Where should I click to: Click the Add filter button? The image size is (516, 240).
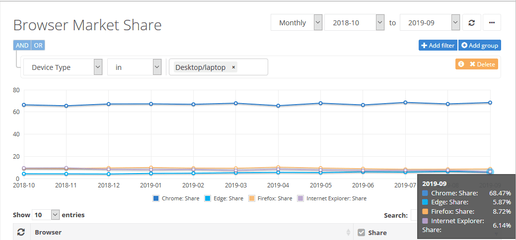pyautogui.click(x=438, y=46)
